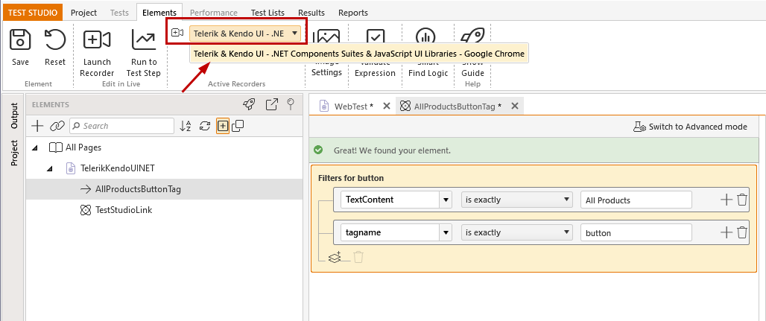Toggle the highlighted expand-all button
Screen dimensions: 766x321
point(223,126)
